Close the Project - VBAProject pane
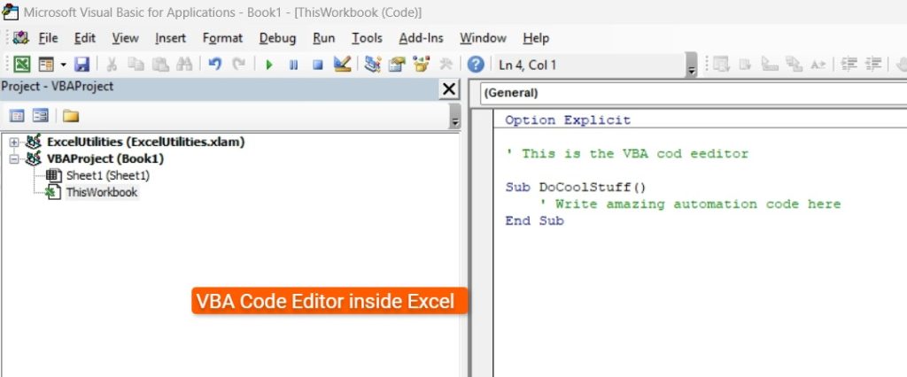The height and width of the screenshot is (377, 907). point(448,89)
